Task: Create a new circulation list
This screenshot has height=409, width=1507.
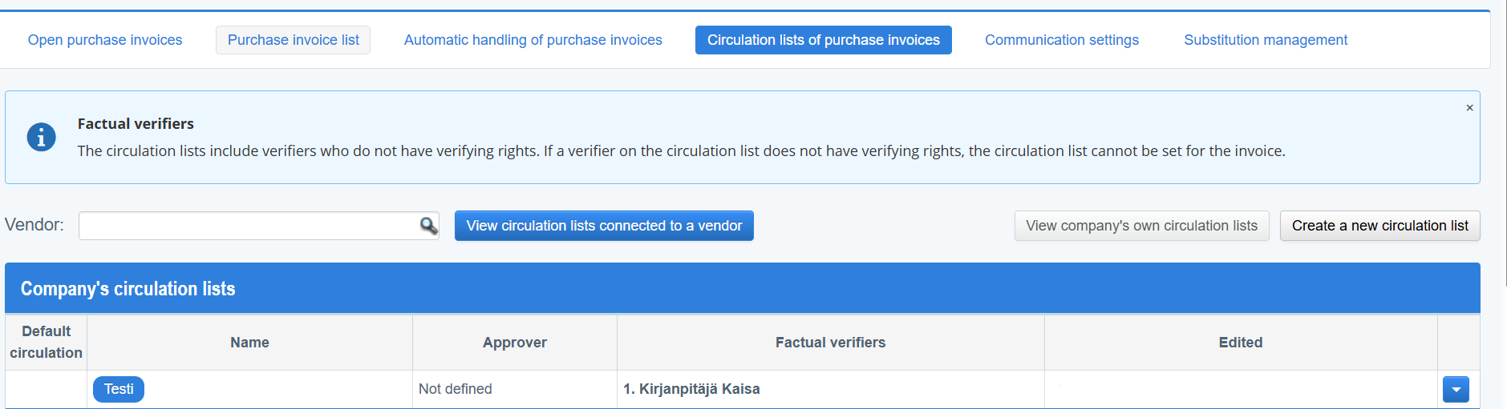Action: pos(1379,226)
